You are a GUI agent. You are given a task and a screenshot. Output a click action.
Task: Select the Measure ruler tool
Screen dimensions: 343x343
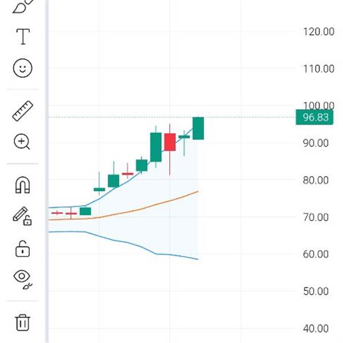[22, 110]
